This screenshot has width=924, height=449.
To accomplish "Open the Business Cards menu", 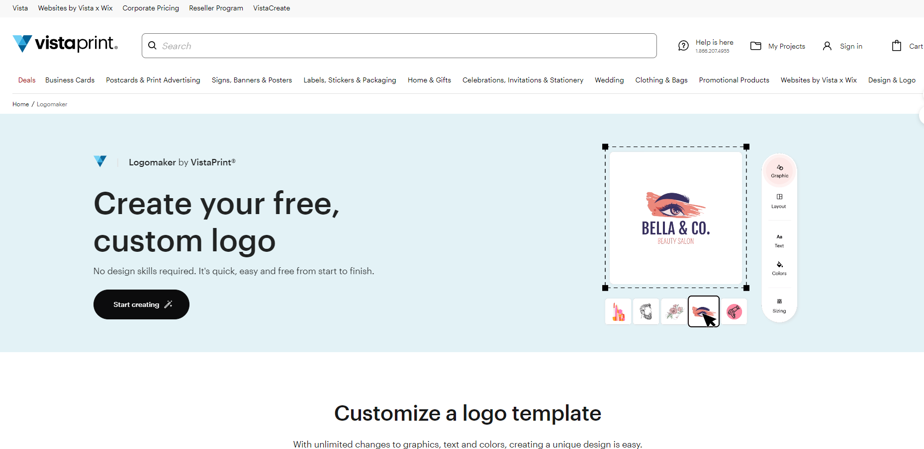I will [x=69, y=80].
